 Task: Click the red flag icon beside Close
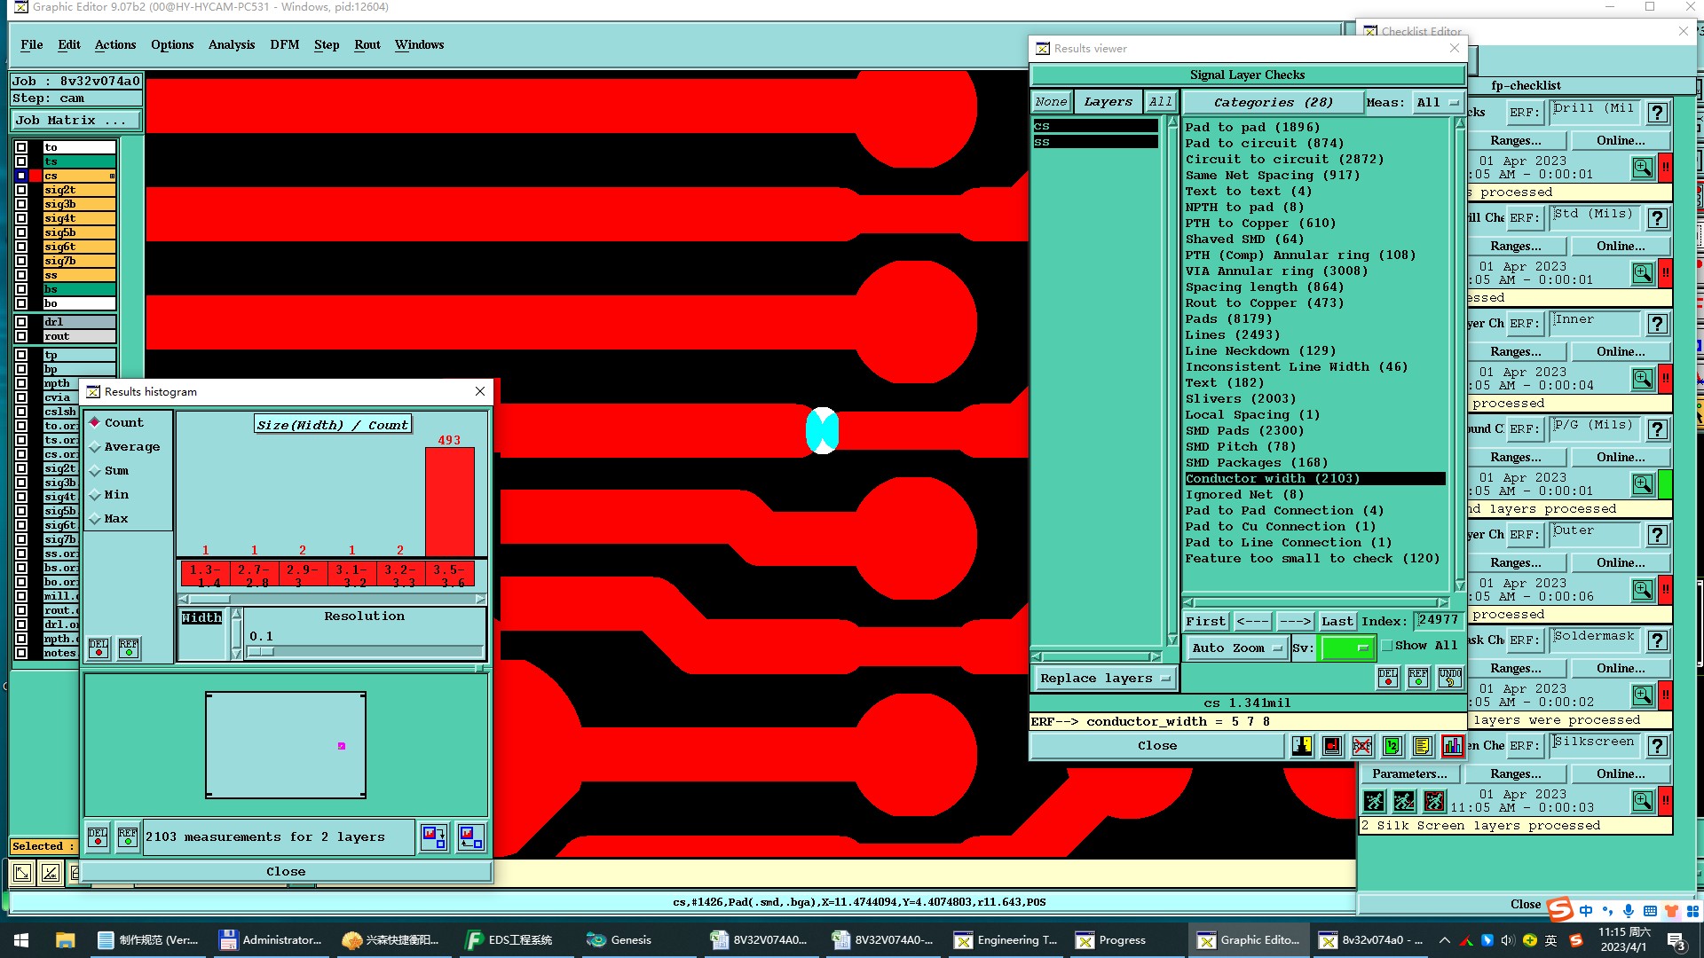coord(1332,746)
